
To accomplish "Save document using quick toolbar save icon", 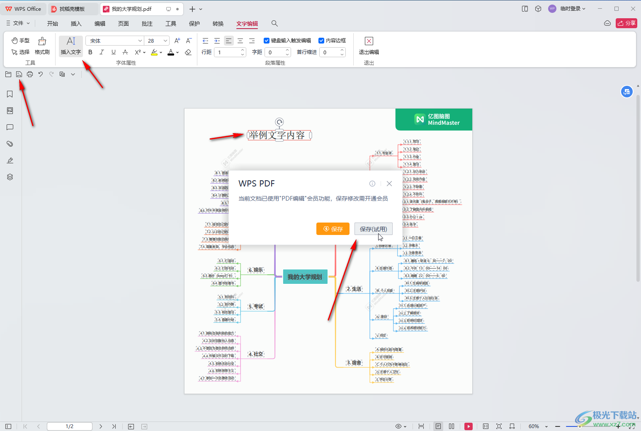I will 19,74.
